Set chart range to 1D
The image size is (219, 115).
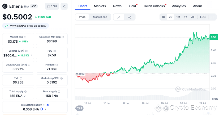(x=163, y=17)
